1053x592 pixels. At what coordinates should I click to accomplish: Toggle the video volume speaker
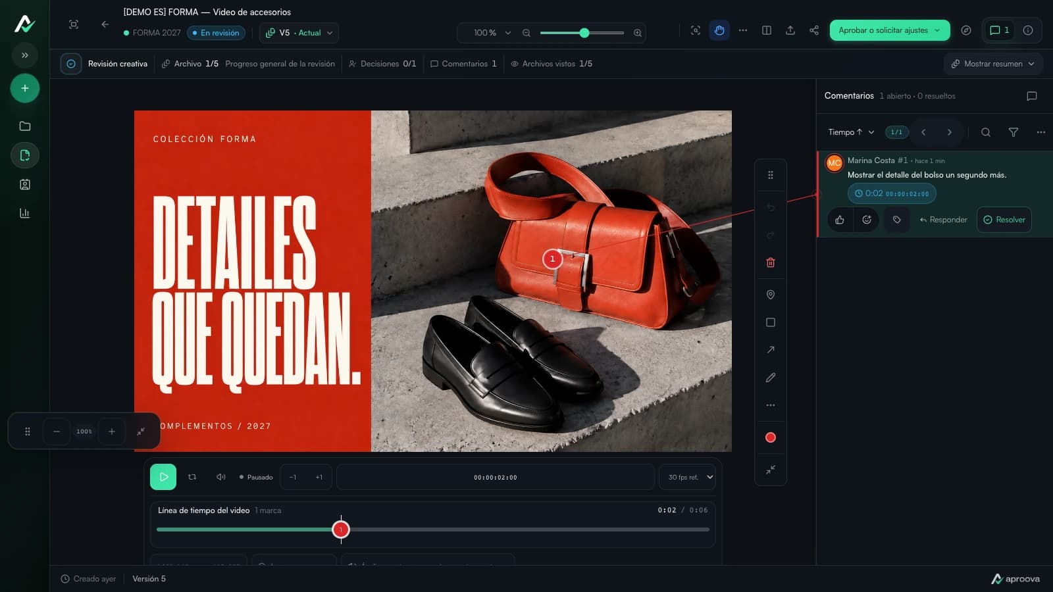coord(221,477)
